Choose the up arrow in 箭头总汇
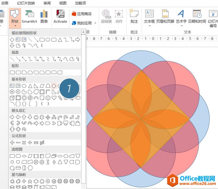The image size is (218, 189). tap(24, 117)
